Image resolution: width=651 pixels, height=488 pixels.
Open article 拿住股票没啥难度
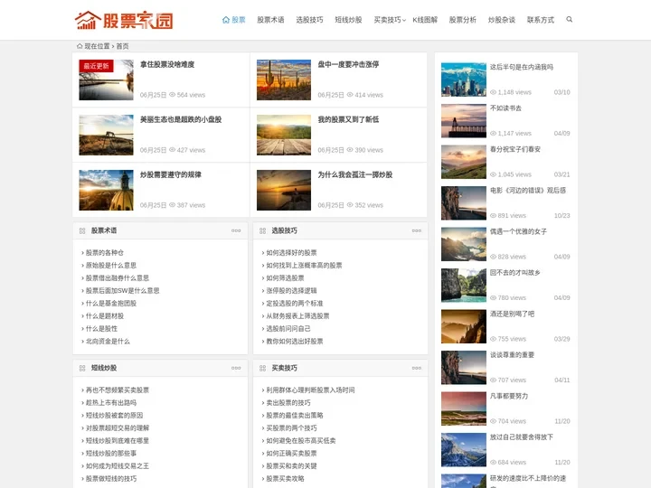(167, 64)
